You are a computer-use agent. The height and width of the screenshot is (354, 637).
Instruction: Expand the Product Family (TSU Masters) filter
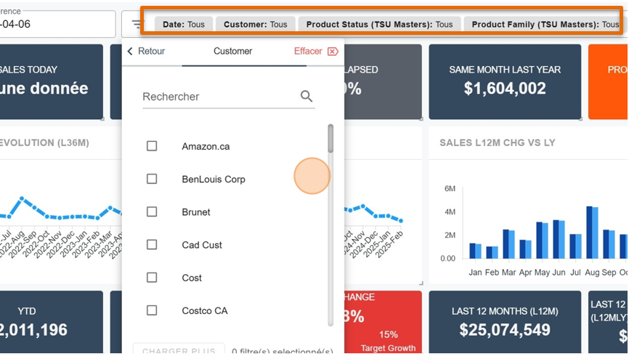(545, 25)
